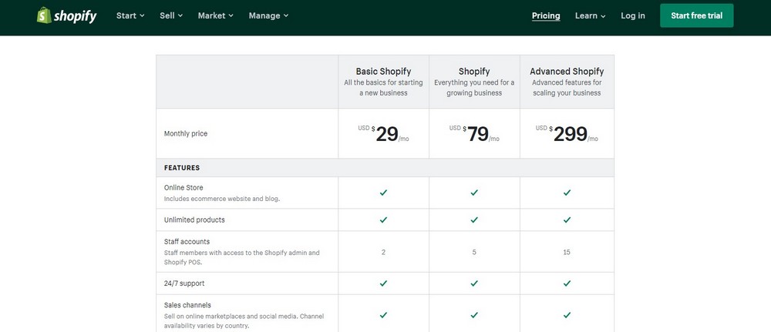The height and width of the screenshot is (332, 771).
Task: Click Online Store checkmark for Advanced Shopify
Action: [567, 193]
